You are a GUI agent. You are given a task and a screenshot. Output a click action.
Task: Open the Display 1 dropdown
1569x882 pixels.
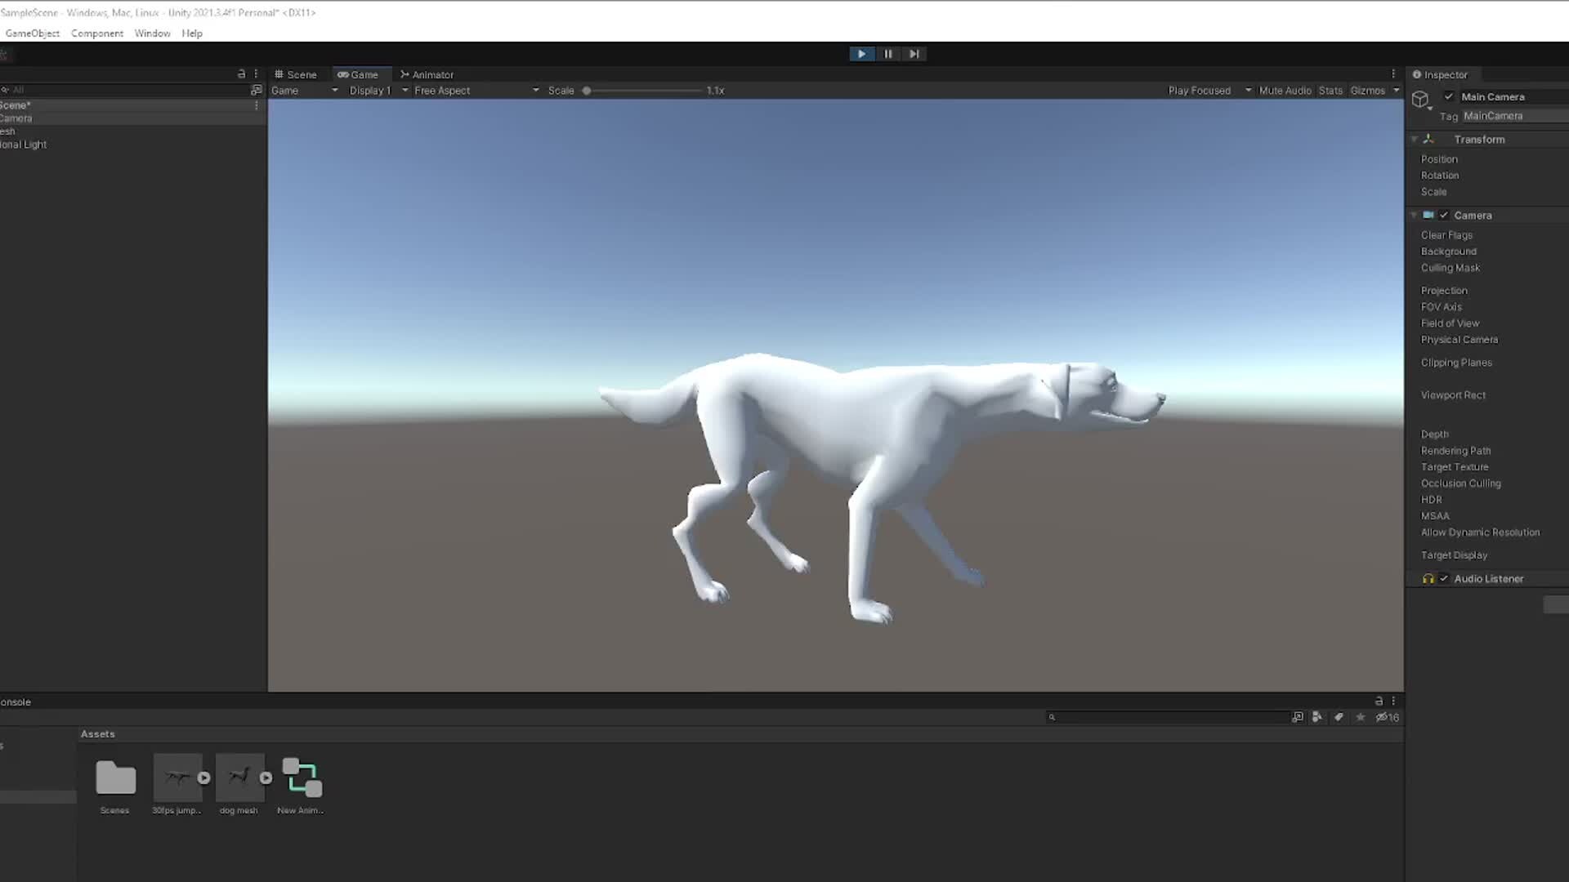pos(373,90)
